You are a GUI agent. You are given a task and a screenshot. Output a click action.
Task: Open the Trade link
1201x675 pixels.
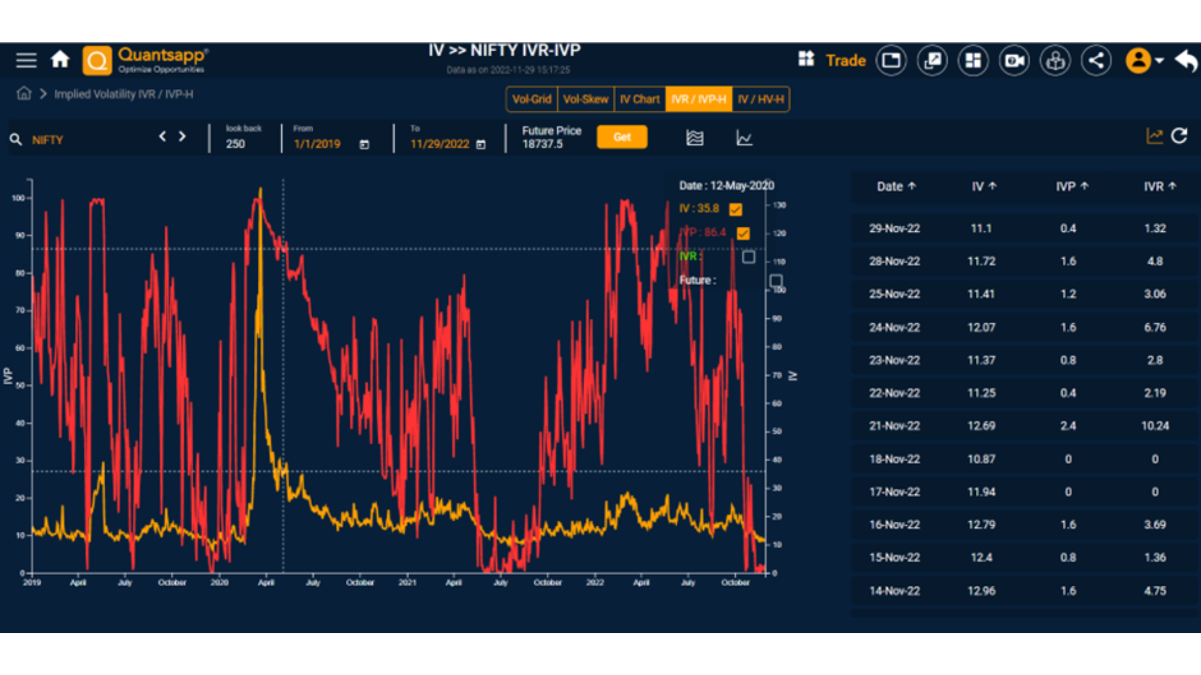pos(845,61)
